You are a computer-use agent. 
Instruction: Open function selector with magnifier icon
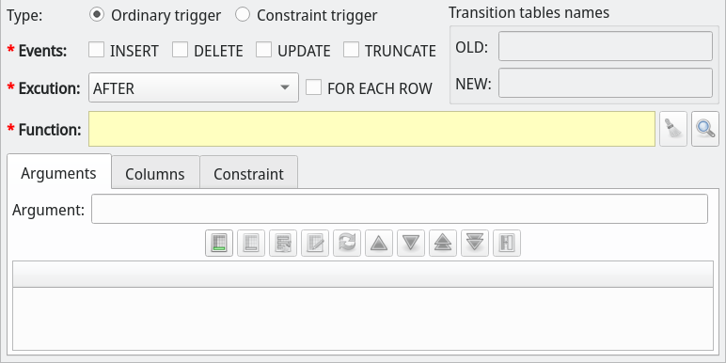705,129
